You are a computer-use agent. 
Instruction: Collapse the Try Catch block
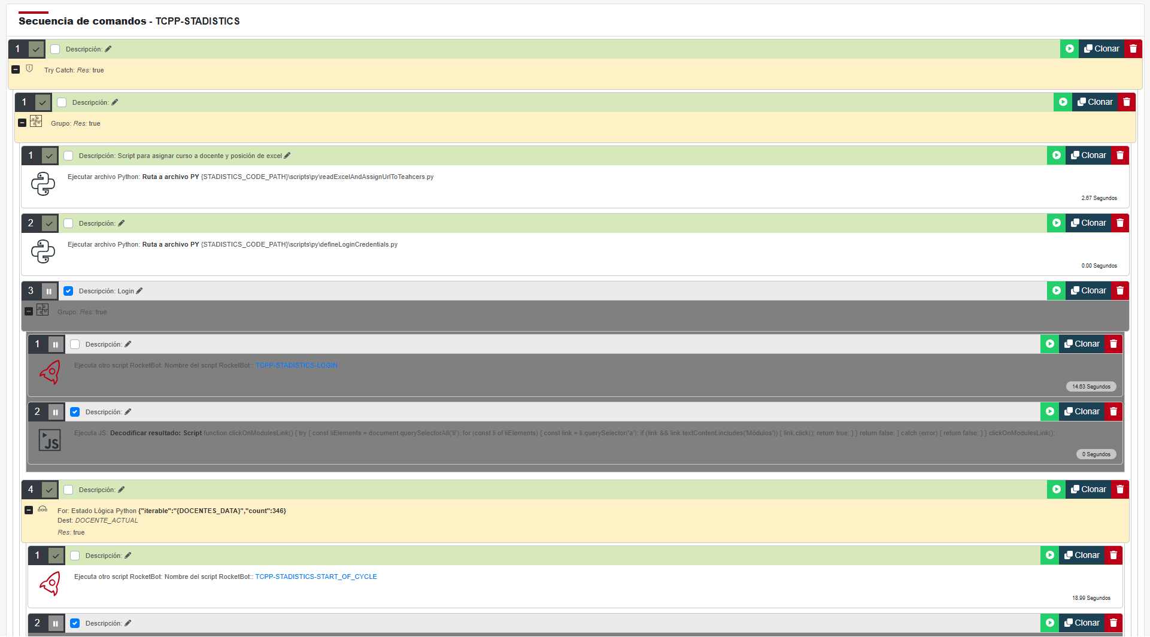(x=16, y=69)
